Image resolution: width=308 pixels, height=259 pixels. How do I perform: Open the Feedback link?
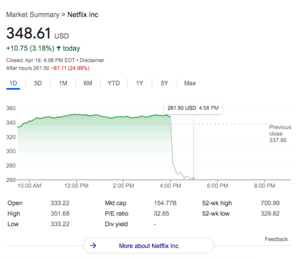click(x=276, y=239)
